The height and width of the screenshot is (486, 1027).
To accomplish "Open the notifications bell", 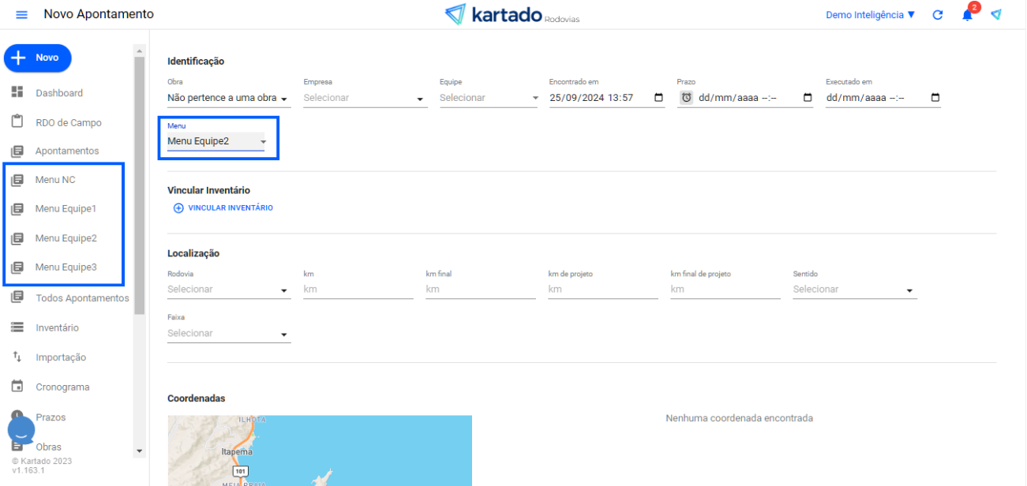I will pos(967,15).
